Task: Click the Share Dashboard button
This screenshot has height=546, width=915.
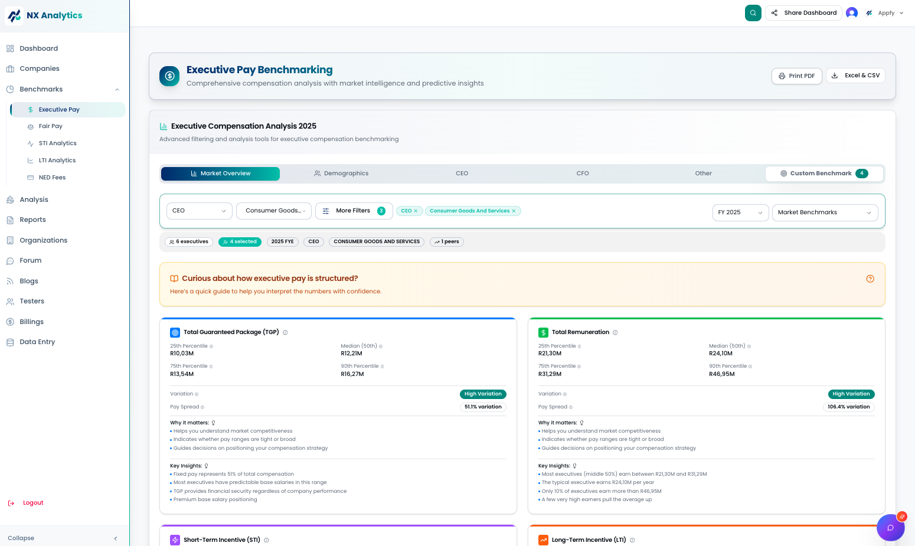Action: (x=803, y=13)
